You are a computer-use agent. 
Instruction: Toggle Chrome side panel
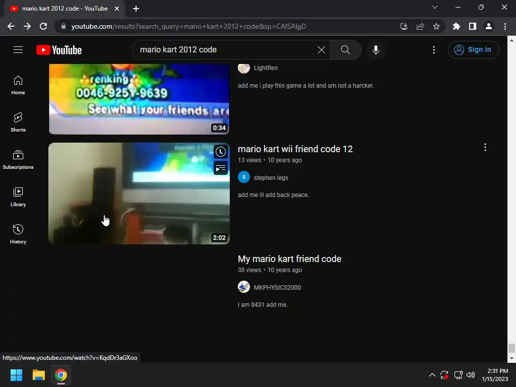click(x=473, y=26)
